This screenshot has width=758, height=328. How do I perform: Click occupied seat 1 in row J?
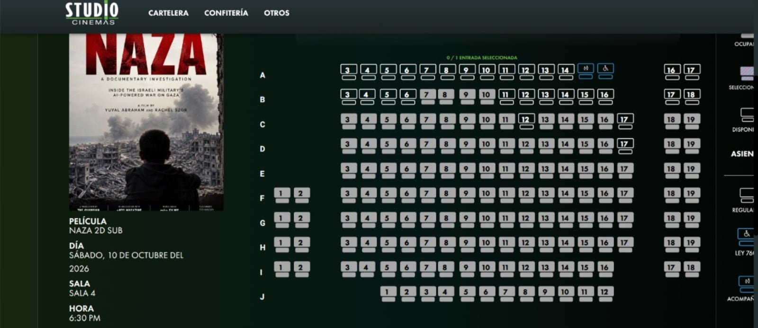388,293
